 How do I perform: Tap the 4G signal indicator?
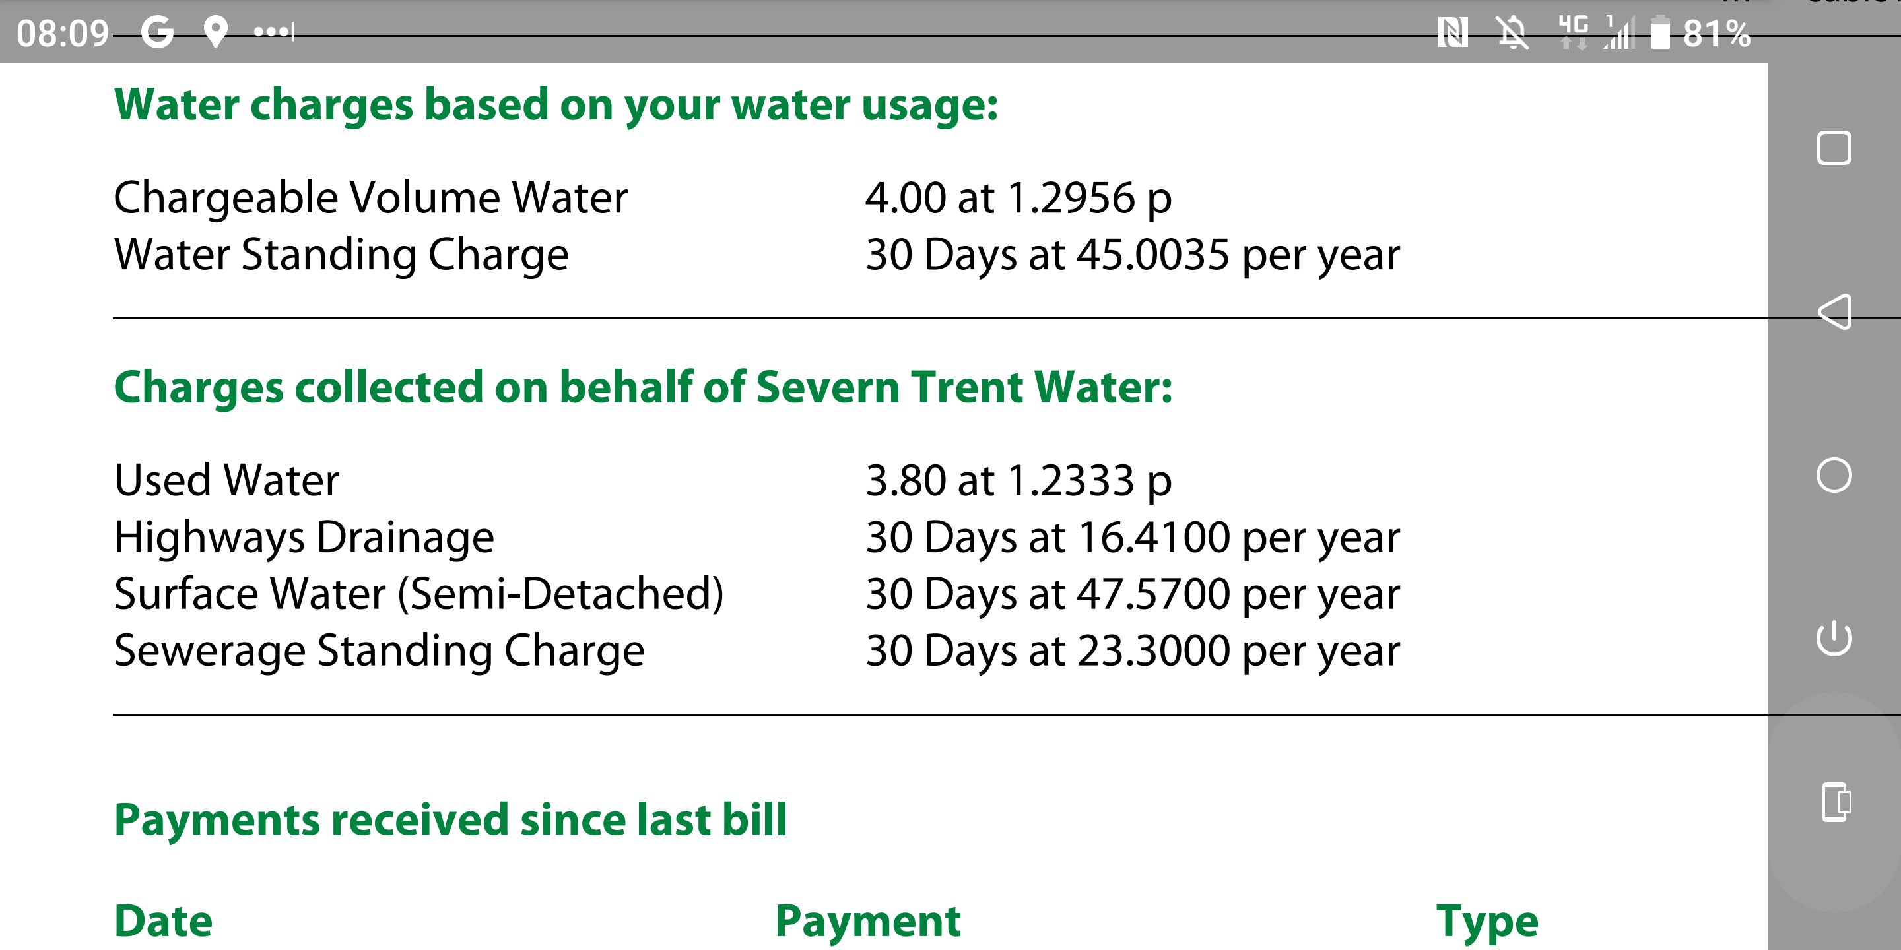coord(1574,32)
